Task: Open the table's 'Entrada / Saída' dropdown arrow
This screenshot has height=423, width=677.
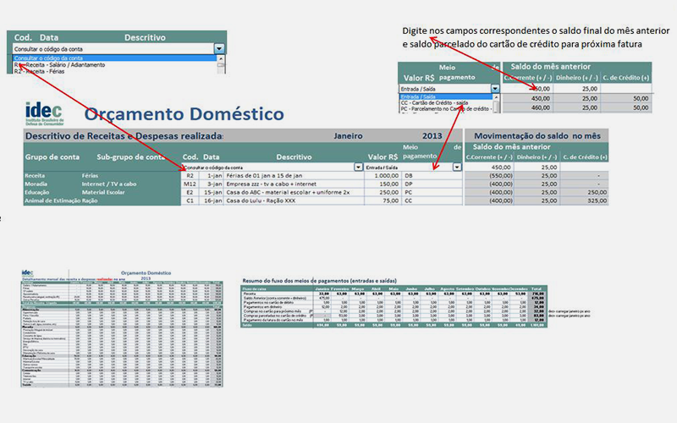Action: click(457, 168)
